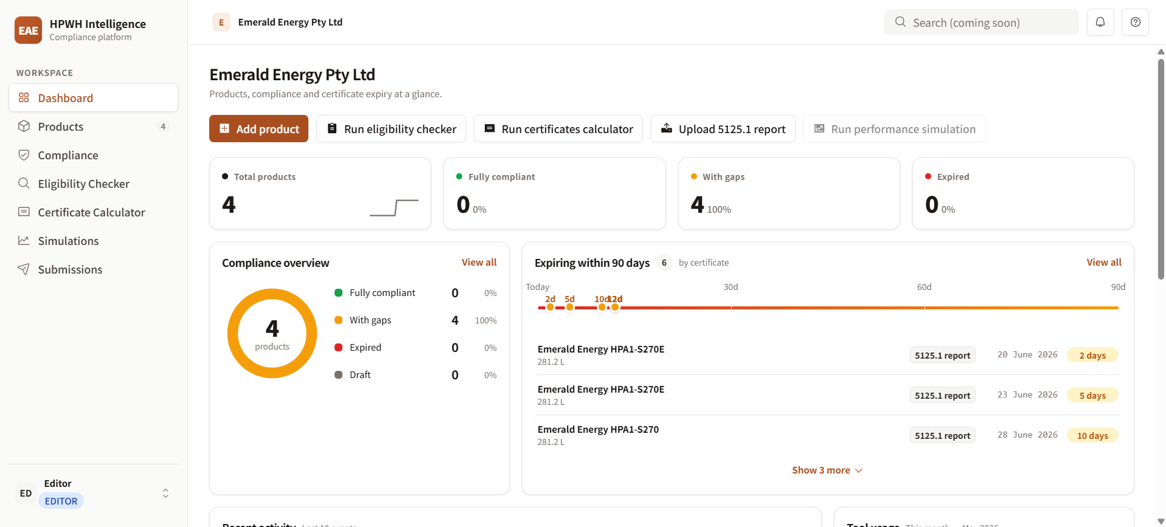Screen dimensions: 1166x527
Task: Click the Certificate Calculator icon
Action: point(24,212)
